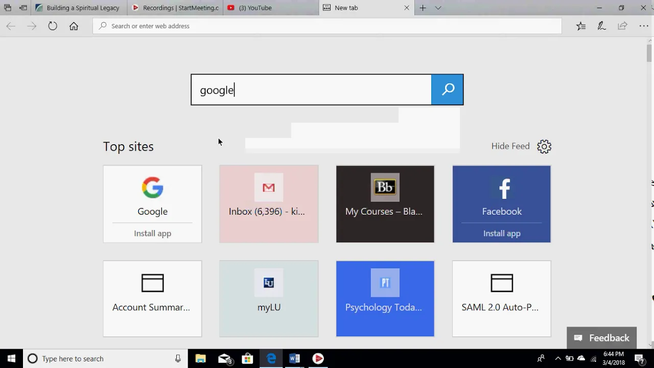This screenshot has width=654, height=368.
Task: Set these tabs aside icon
Action: click(23, 8)
